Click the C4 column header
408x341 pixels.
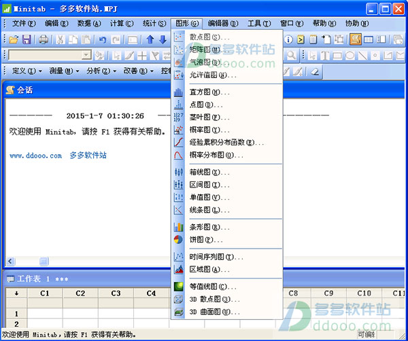[x=151, y=293]
